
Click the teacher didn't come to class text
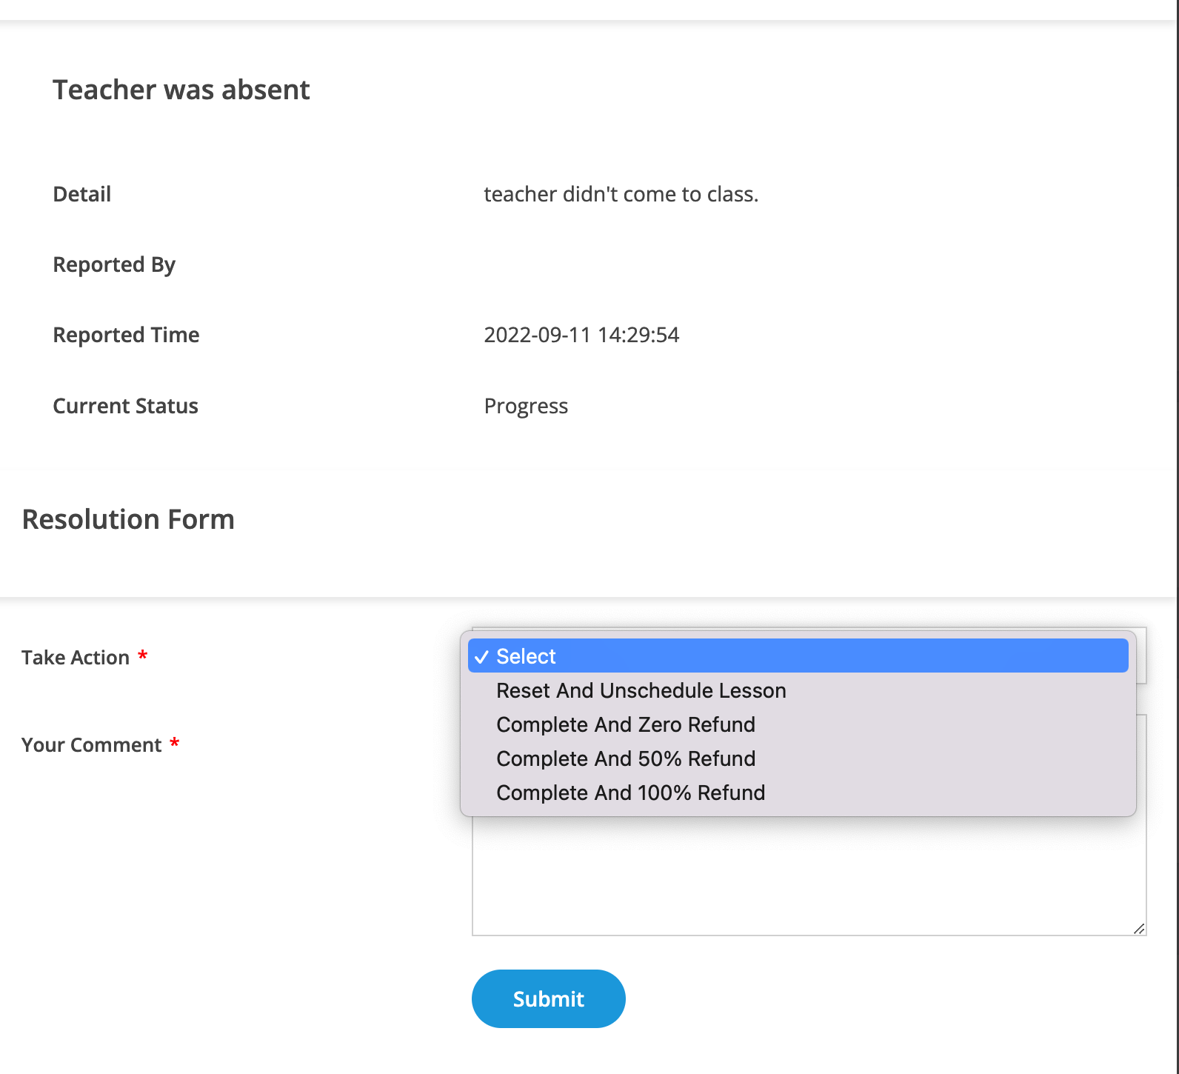click(x=621, y=194)
